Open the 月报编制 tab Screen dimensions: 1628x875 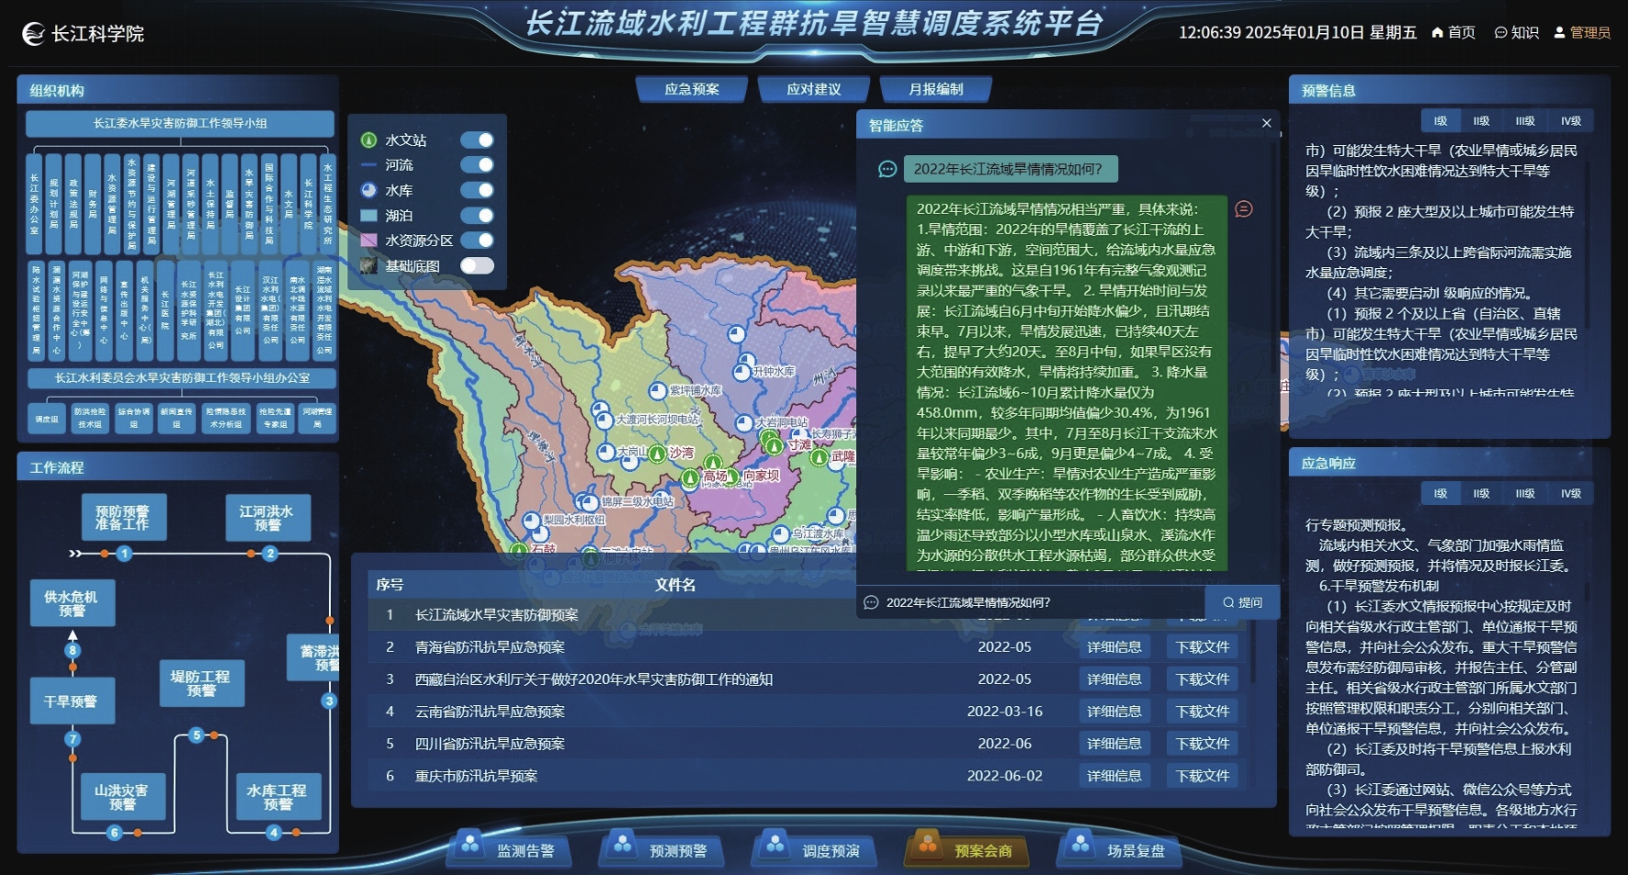pos(935,89)
